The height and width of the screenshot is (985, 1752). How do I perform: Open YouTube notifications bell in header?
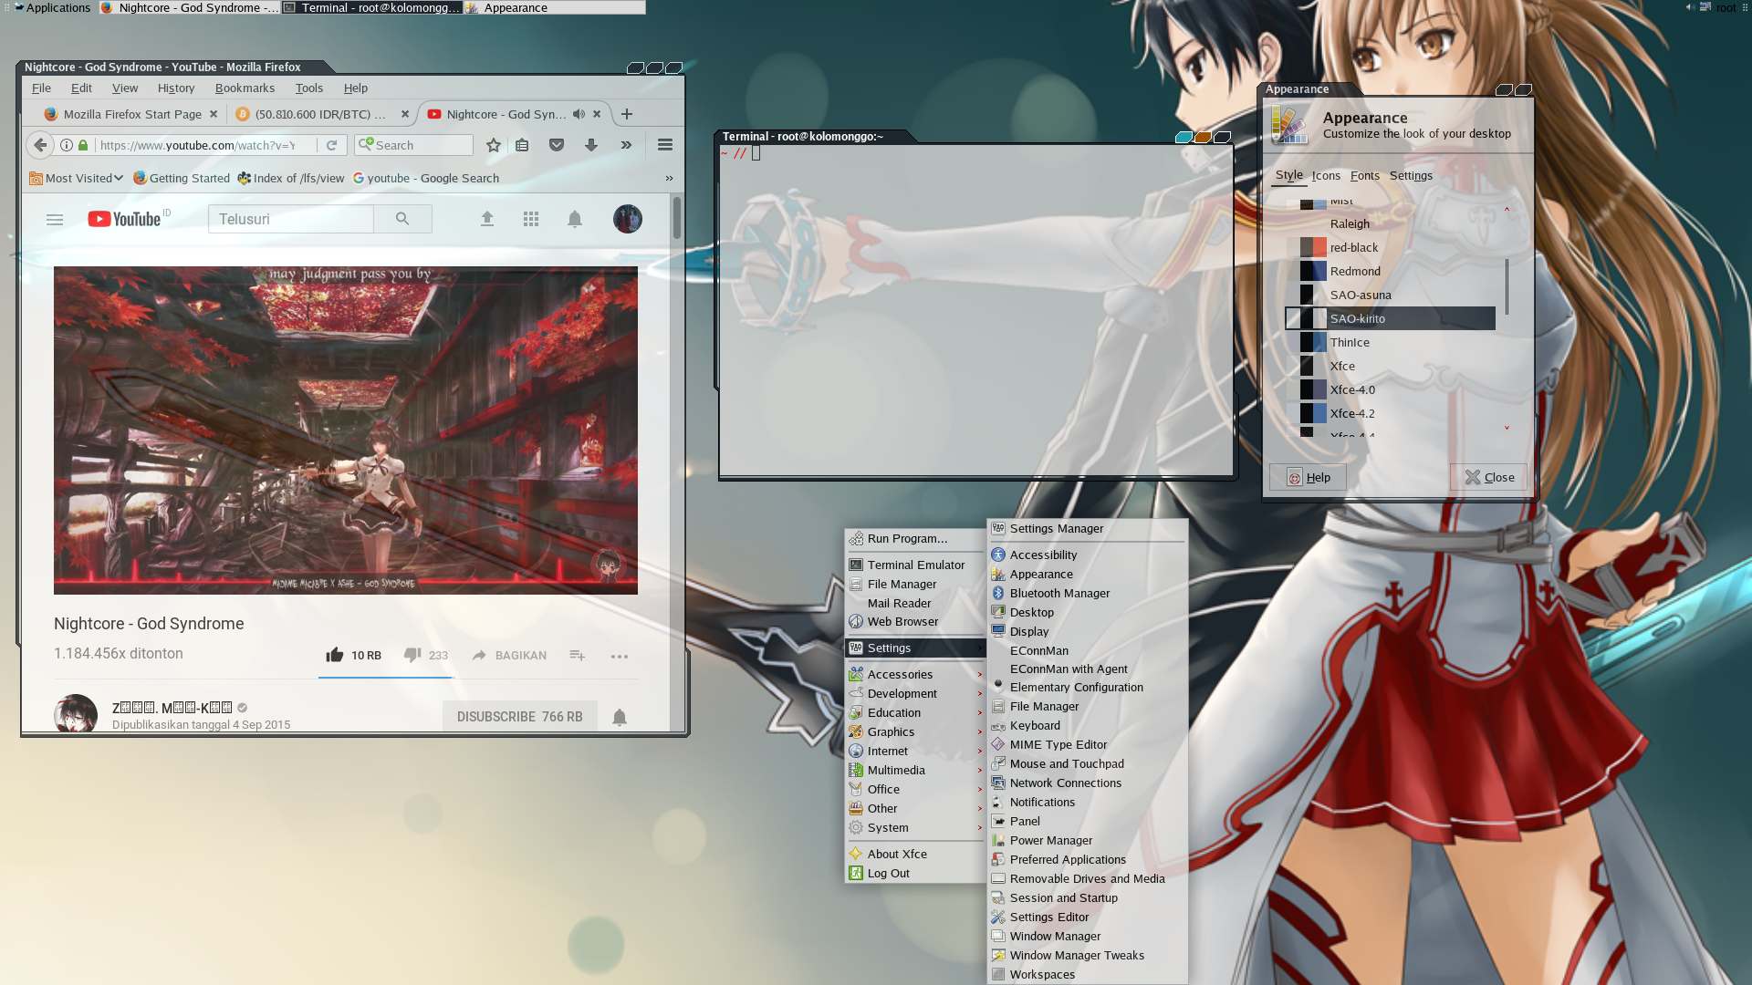pyautogui.click(x=575, y=219)
